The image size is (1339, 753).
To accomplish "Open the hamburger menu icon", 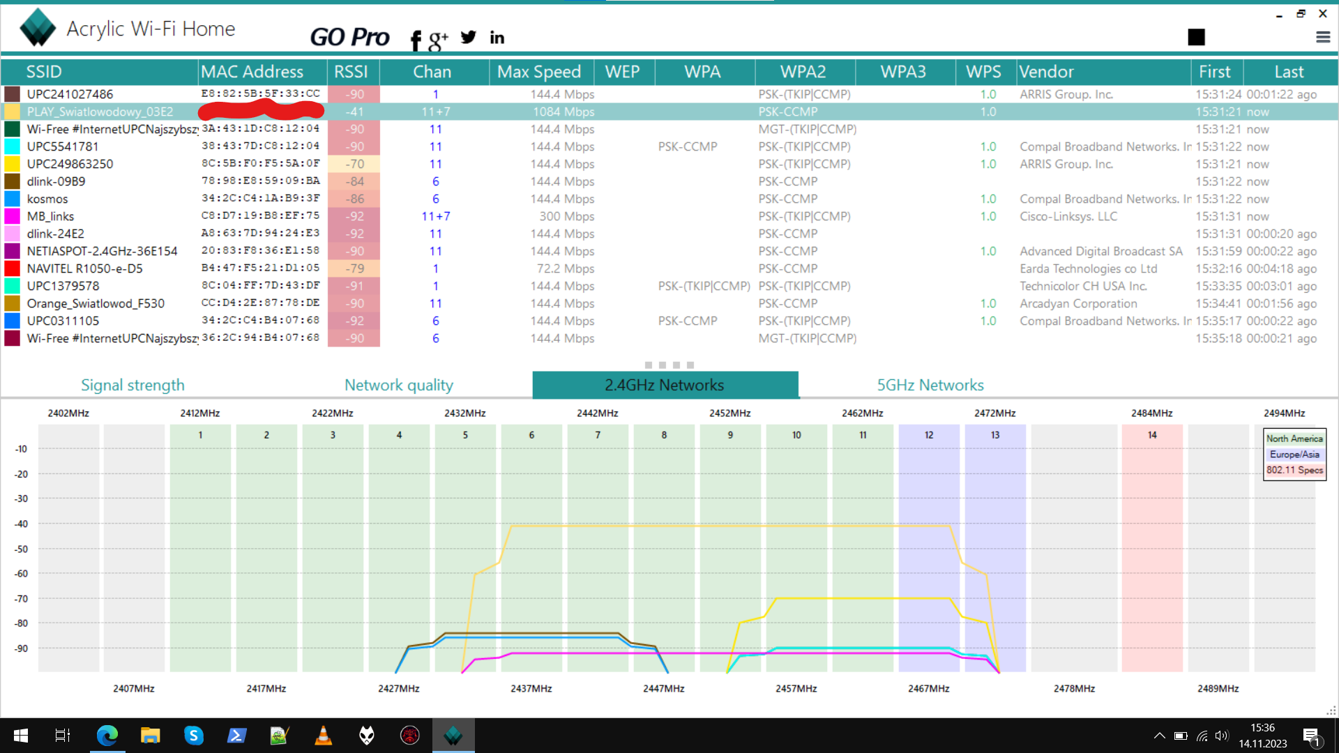I will click(x=1323, y=37).
